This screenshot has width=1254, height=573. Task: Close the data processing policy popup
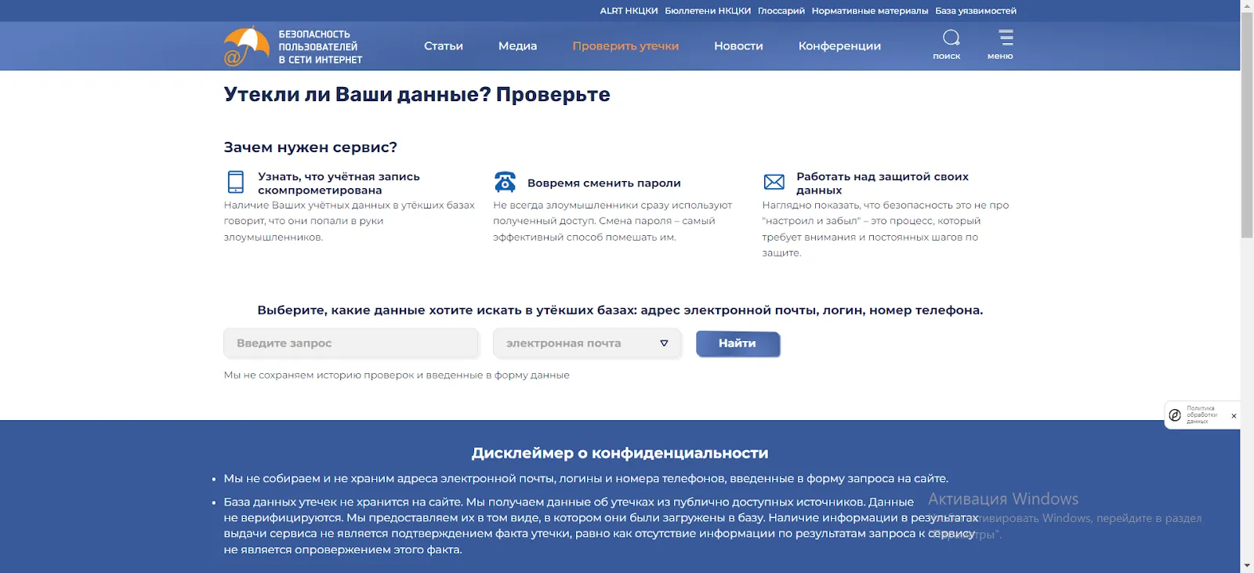(1234, 416)
